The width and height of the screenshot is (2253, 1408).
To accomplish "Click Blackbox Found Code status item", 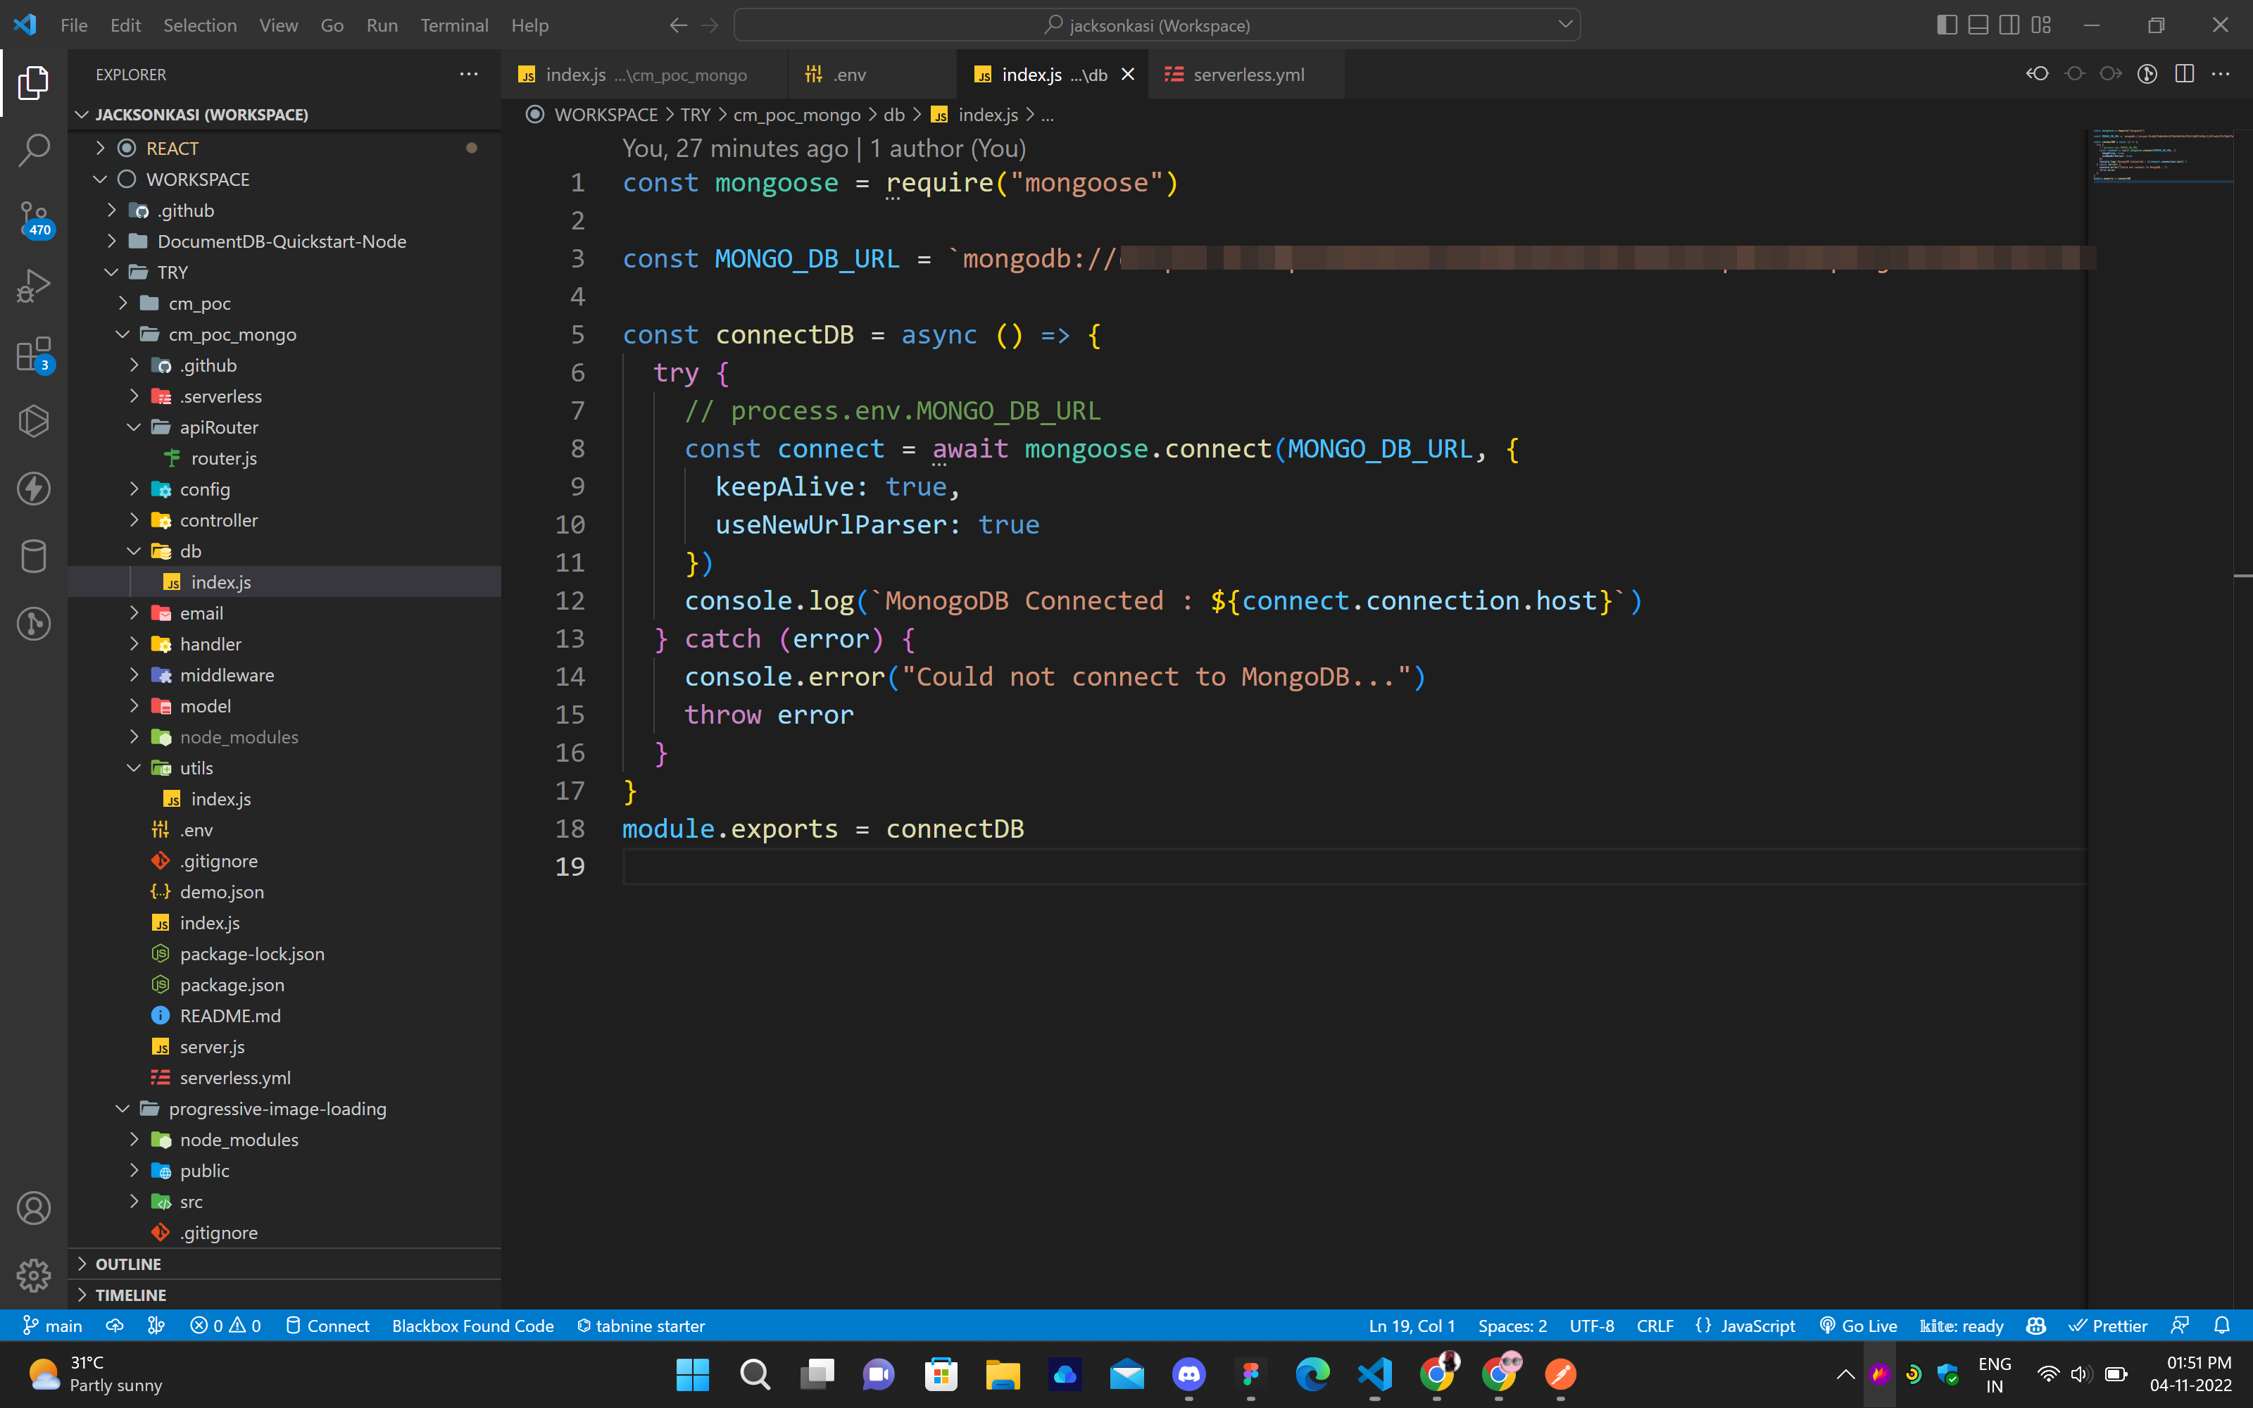I will pyautogui.click(x=473, y=1325).
